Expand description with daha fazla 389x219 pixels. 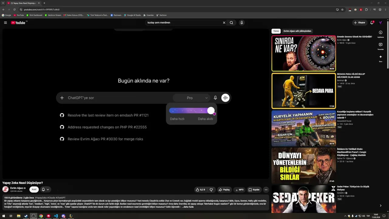click(x=188, y=207)
